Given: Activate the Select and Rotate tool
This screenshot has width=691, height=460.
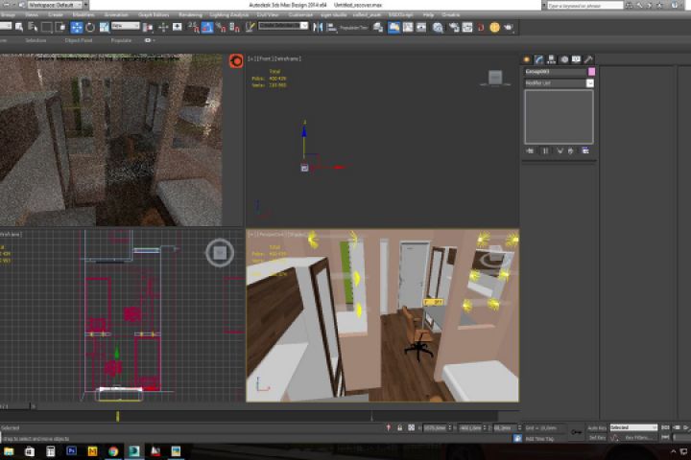Looking at the screenshot, I should [90, 27].
